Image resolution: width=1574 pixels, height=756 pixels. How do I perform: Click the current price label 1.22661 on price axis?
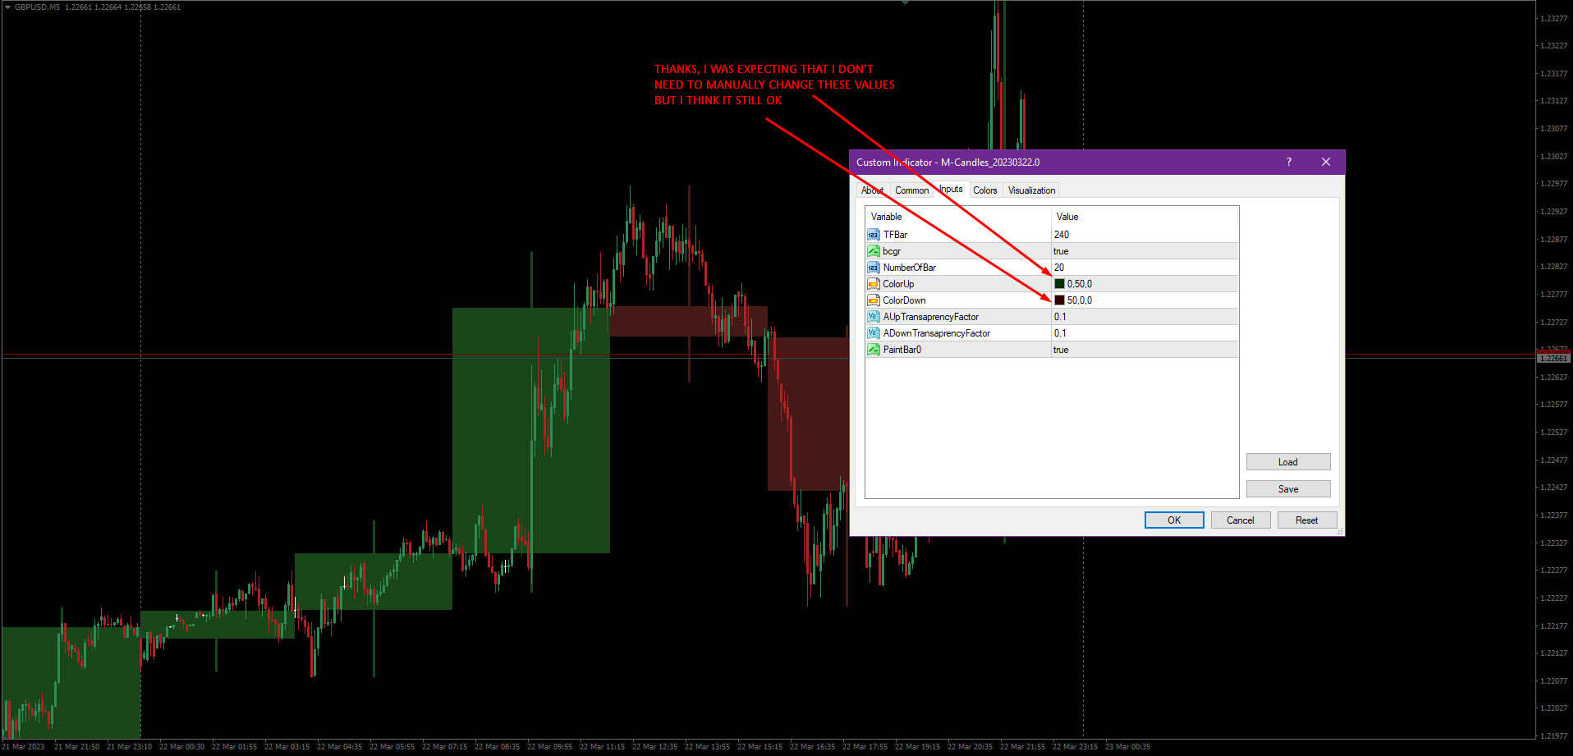1553,359
